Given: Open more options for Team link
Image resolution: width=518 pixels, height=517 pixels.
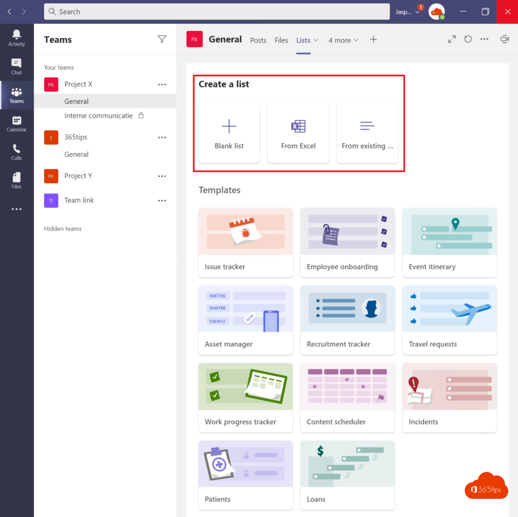Looking at the screenshot, I should click(162, 201).
